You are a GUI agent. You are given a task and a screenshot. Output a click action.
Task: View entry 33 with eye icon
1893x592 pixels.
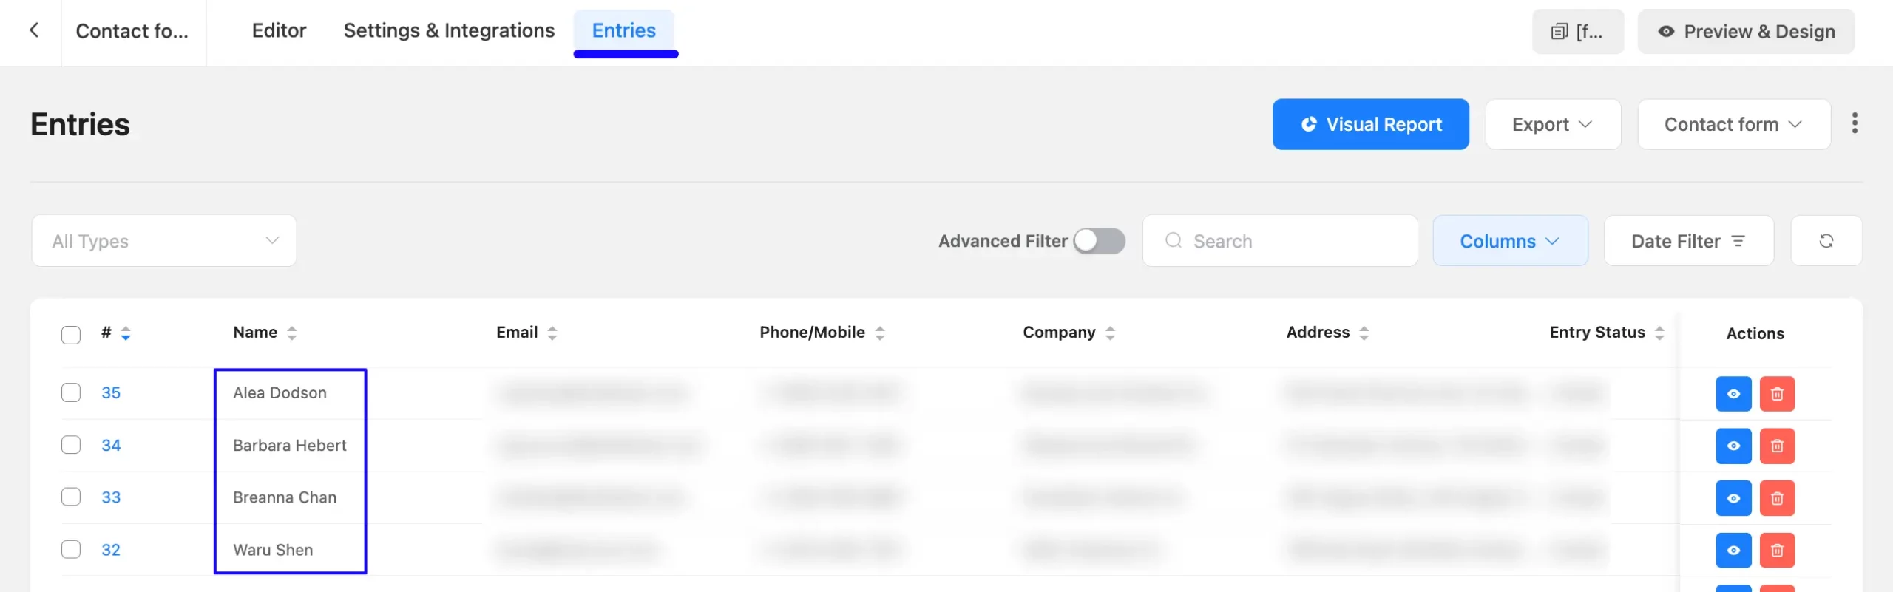click(1733, 498)
